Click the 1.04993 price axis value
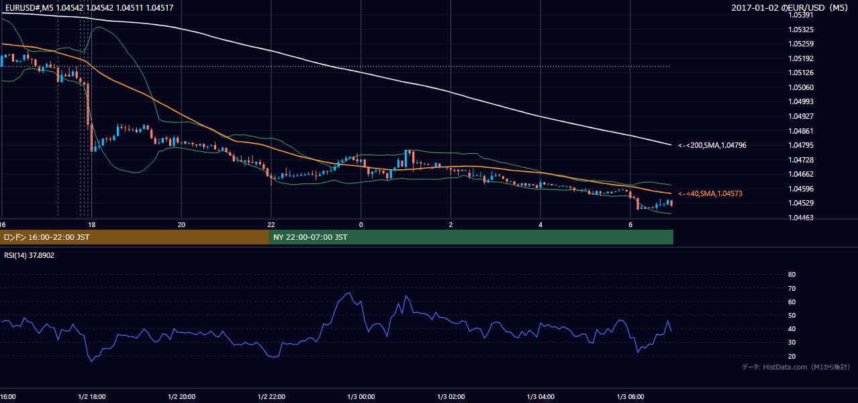 tap(801, 102)
